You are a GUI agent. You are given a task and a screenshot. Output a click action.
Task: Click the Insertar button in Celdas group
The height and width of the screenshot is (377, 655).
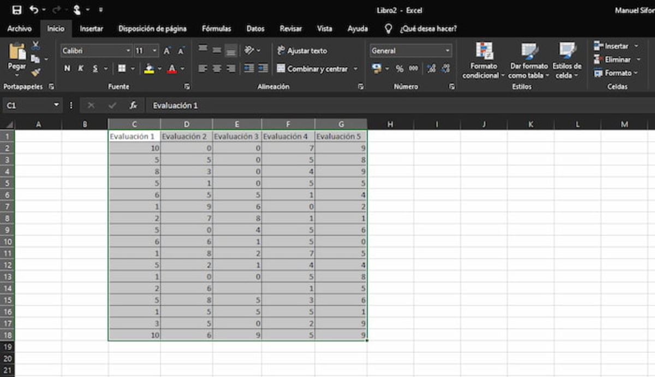click(615, 46)
